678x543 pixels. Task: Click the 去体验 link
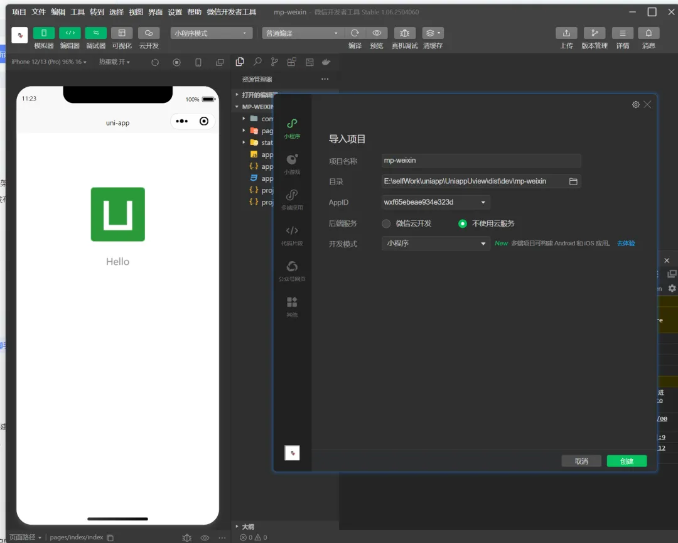coord(626,244)
